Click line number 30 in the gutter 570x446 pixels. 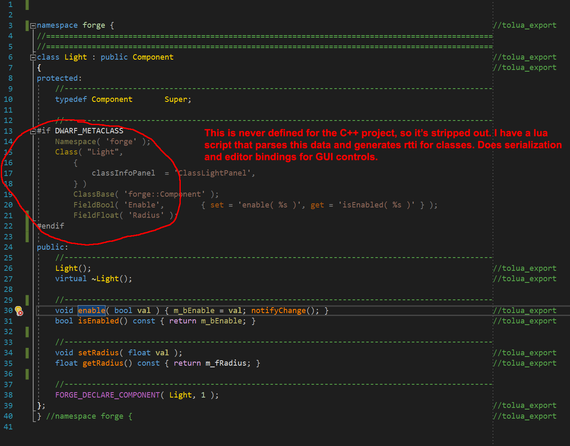(x=8, y=311)
